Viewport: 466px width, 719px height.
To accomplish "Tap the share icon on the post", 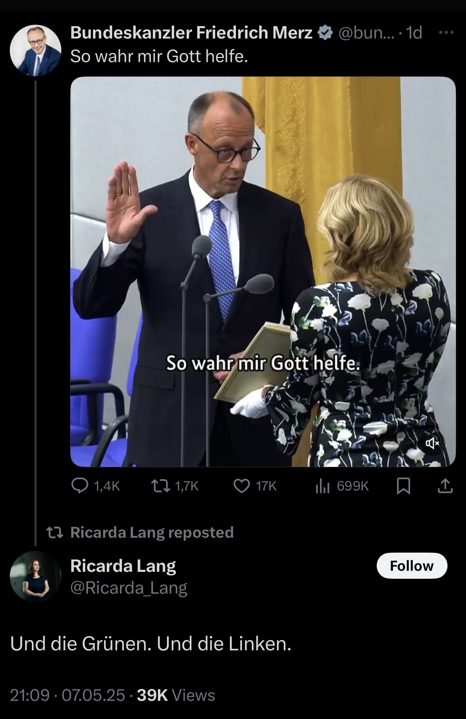I will [445, 486].
